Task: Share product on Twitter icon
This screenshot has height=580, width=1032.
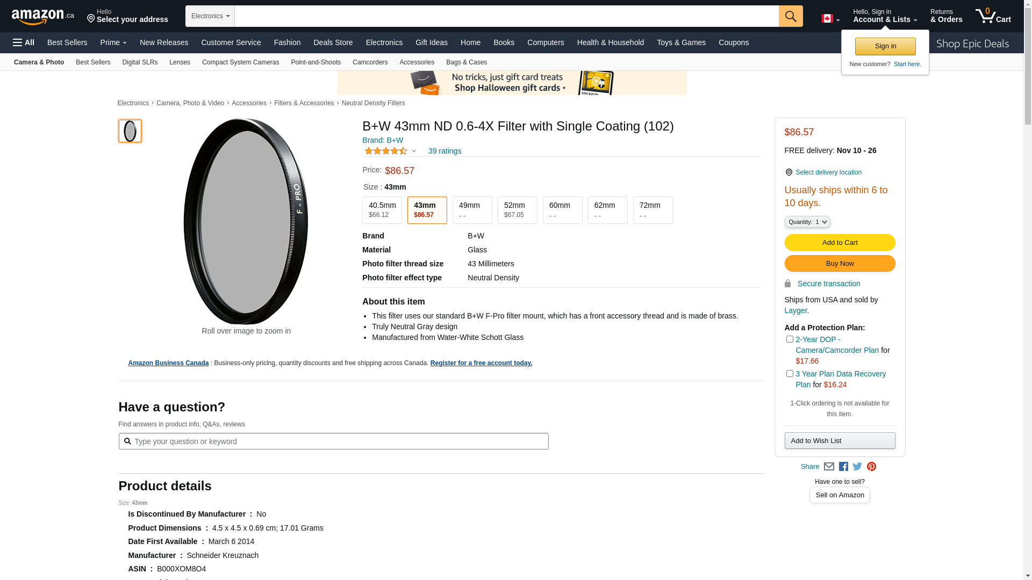Action: click(857, 467)
